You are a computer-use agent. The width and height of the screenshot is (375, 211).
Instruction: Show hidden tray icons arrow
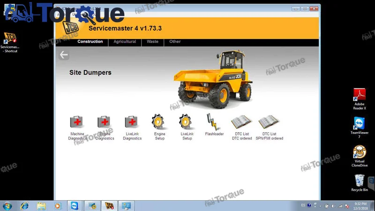[x=320, y=206]
